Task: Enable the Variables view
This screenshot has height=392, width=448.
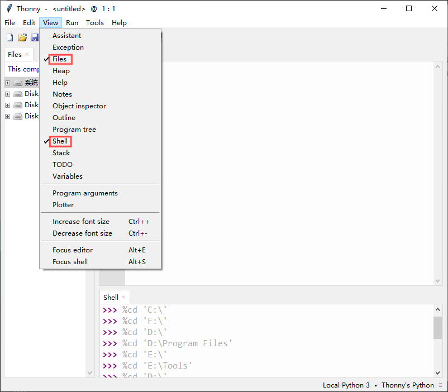Action: [x=68, y=176]
